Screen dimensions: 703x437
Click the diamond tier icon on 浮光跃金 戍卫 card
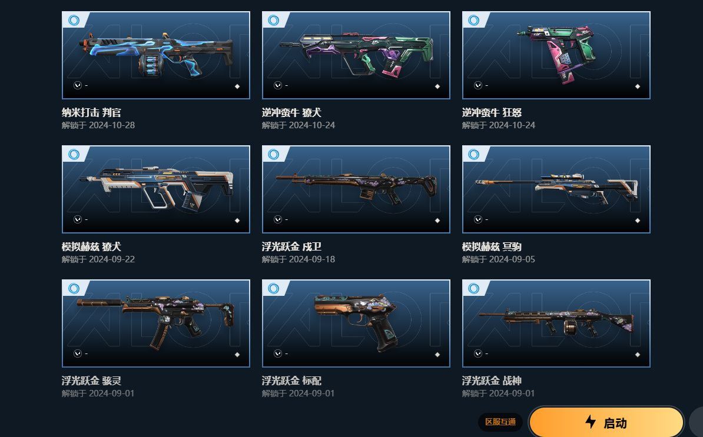(x=437, y=221)
